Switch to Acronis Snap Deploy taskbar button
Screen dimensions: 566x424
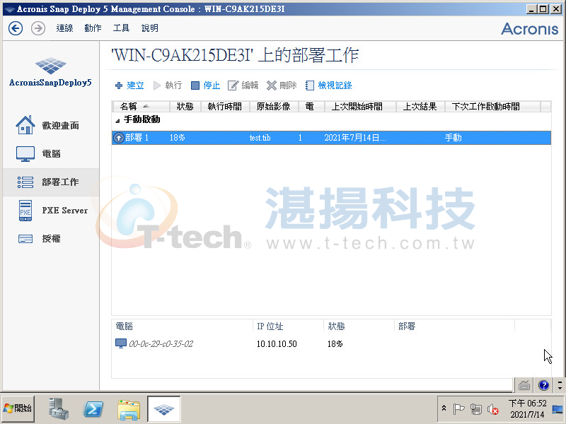click(164, 409)
